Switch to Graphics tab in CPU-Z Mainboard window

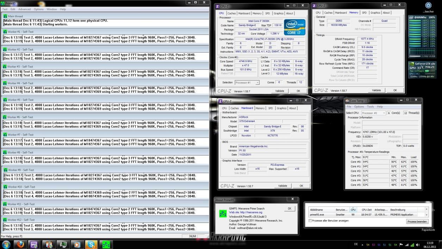281,108
